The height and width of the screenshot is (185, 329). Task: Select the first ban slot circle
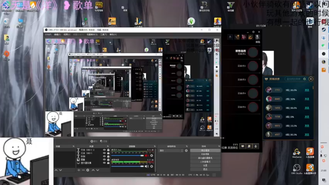click(x=253, y=53)
